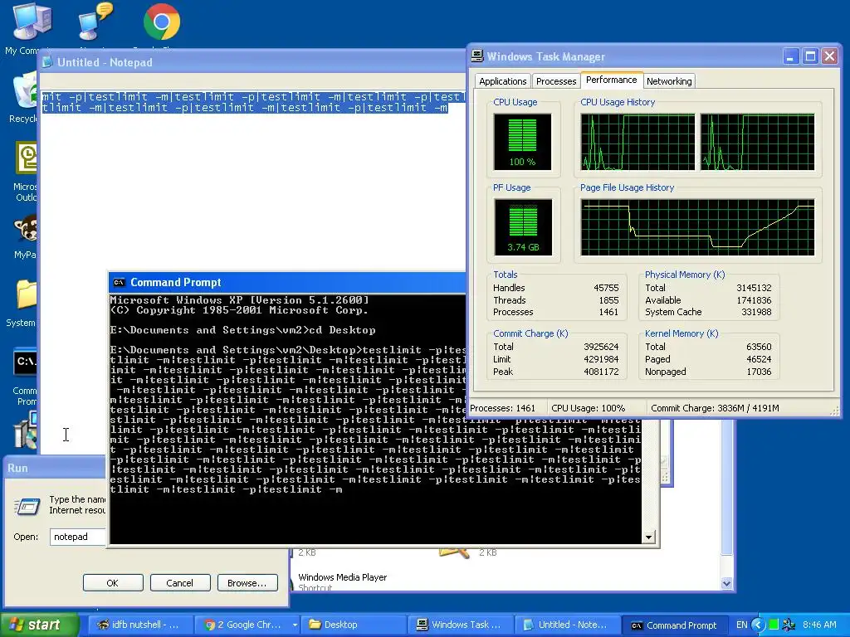The height and width of the screenshot is (637, 850).
Task: Switch to Processes tab
Action: coord(555,81)
